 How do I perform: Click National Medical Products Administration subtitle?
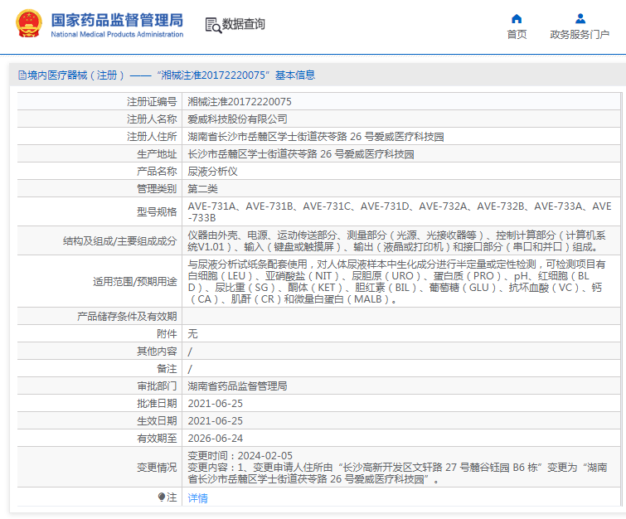click(117, 34)
